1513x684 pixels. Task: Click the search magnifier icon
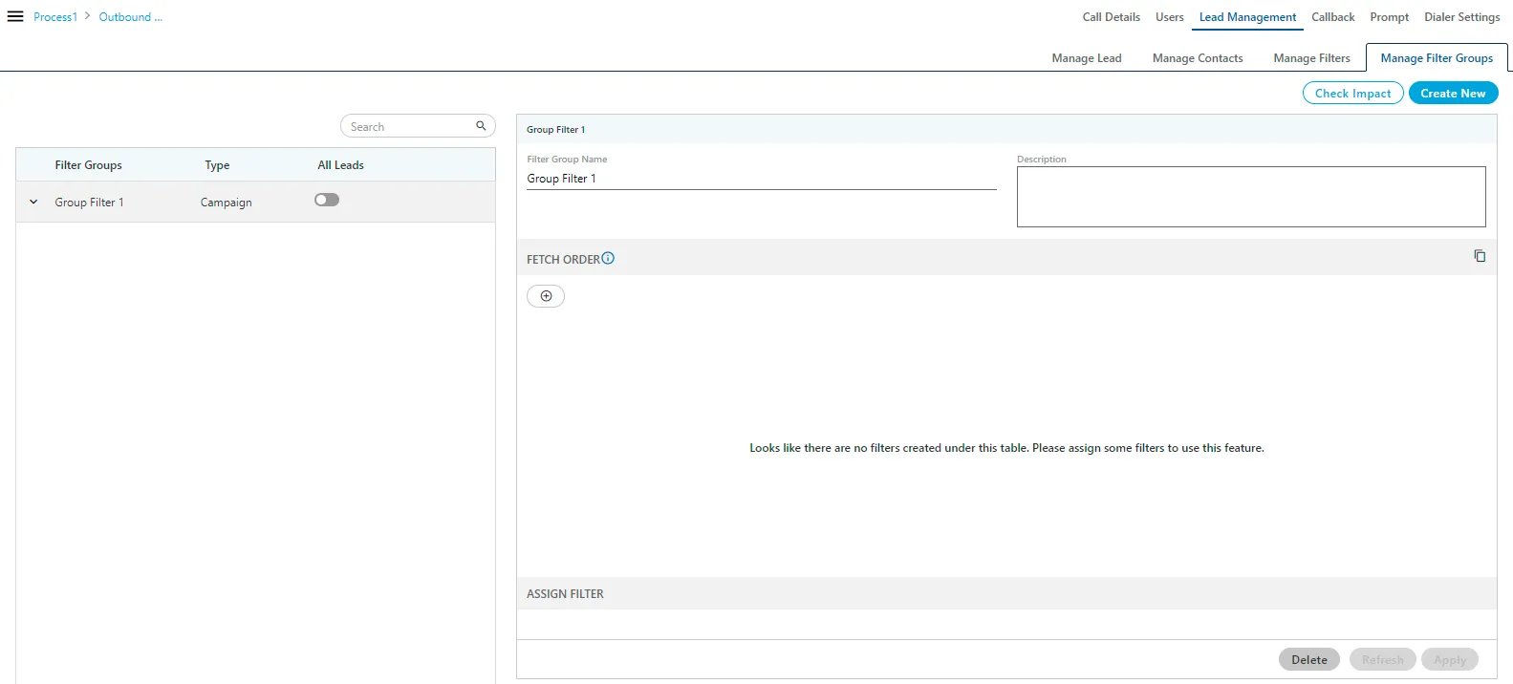(481, 126)
